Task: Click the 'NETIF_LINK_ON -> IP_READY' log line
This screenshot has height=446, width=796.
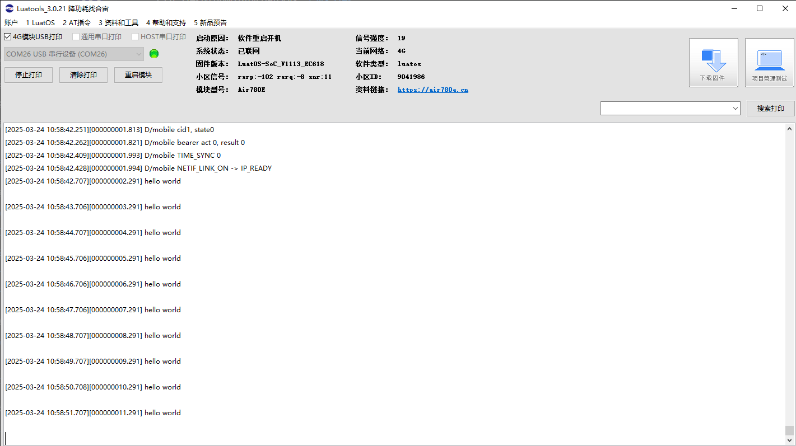Action: (x=138, y=168)
